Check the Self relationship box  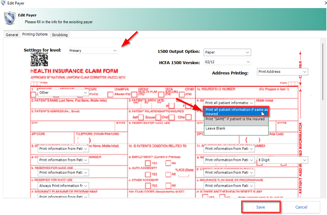(x=141, y=117)
